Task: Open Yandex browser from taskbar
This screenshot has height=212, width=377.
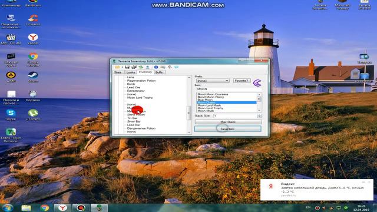Action: click(62, 208)
